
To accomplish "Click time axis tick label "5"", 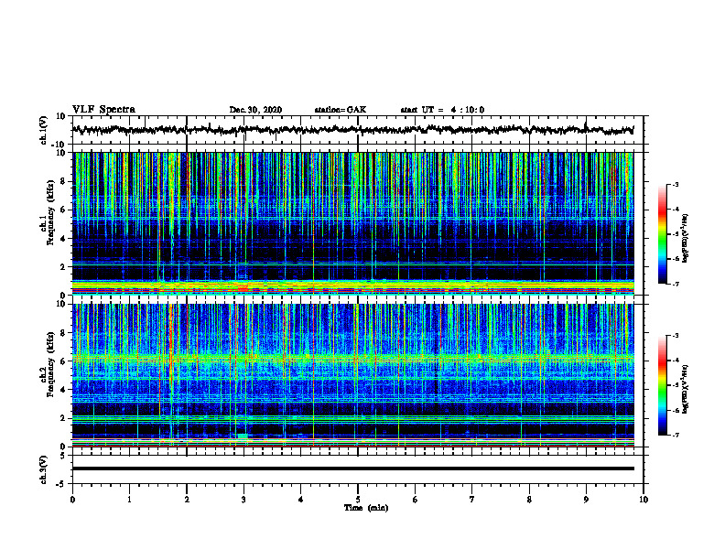I will [358, 500].
